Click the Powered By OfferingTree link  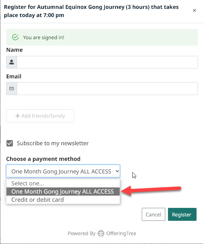tap(102, 233)
